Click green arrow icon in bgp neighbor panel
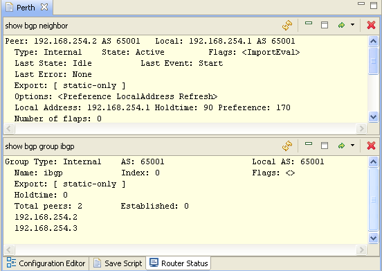Viewport: 382px width, 271px height. tap(342, 25)
